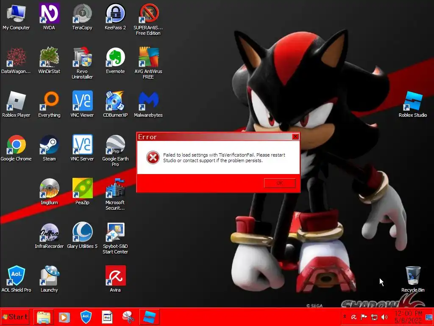Select the Revo Uninstaller shortcut
The width and height of the screenshot is (434, 326).
coord(82,63)
